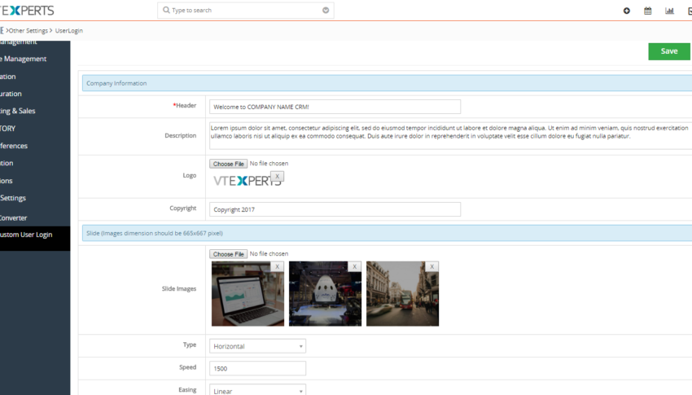
Task: Click the 'Slide Images' field label
Action: [179, 288]
